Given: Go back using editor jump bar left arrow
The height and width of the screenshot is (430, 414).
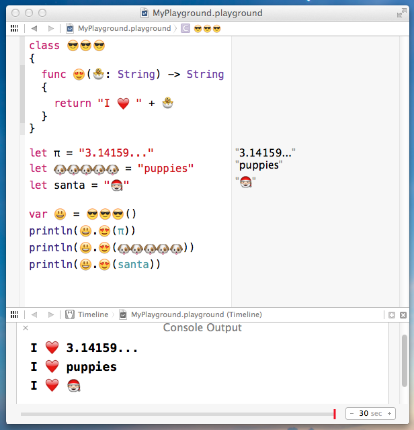Looking at the screenshot, I should pyautogui.click(x=34, y=28).
